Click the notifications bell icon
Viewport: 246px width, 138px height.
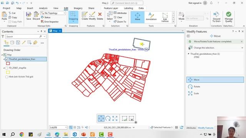pyautogui.click(x=211, y=3)
